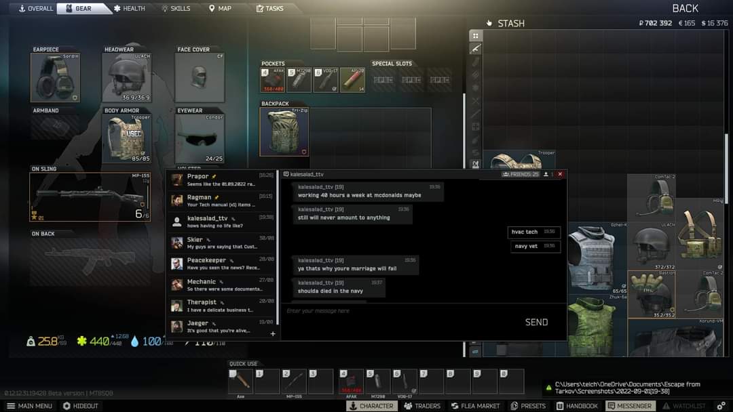Select the weapons filter icon in stash
This screenshot has width=733, height=412.
click(x=475, y=49)
